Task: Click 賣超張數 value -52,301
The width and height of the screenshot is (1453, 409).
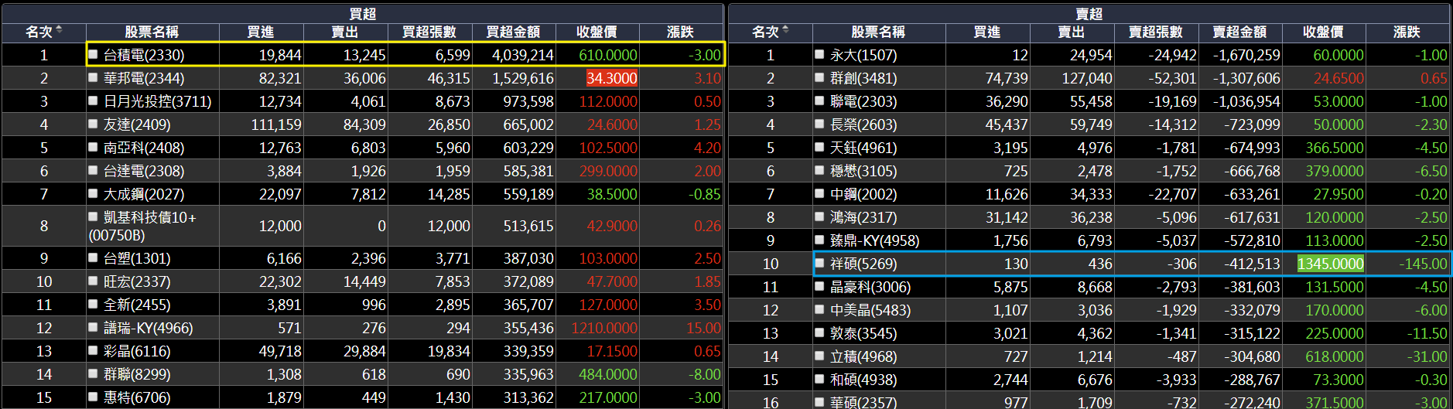Action: pos(1172,78)
